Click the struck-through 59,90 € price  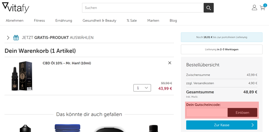[x=166, y=83]
